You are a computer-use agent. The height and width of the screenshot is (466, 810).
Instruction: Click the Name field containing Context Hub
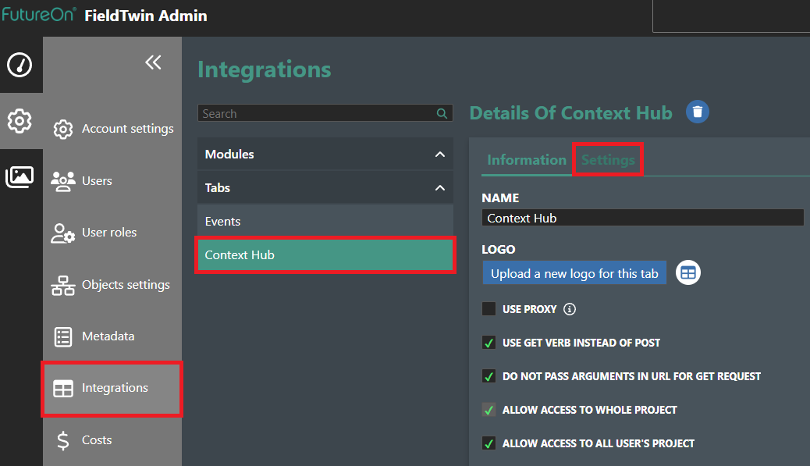(x=642, y=218)
